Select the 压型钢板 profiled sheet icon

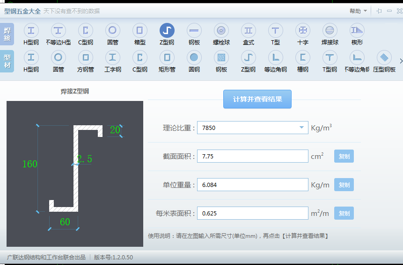[384, 57]
